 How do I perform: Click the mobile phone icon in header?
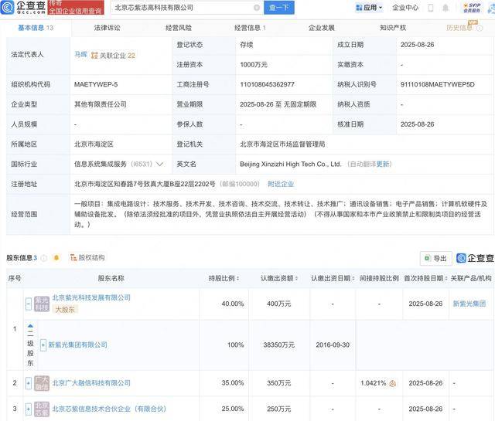point(431,8)
